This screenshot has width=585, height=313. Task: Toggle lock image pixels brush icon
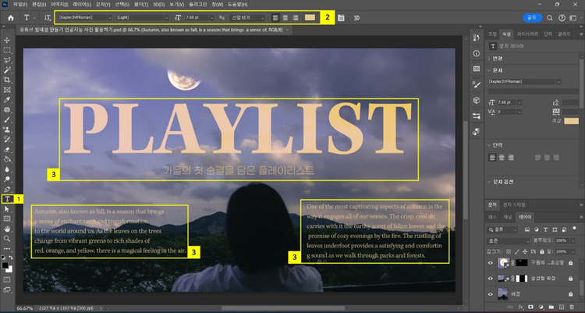pyautogui.click(x=516, y=252)
